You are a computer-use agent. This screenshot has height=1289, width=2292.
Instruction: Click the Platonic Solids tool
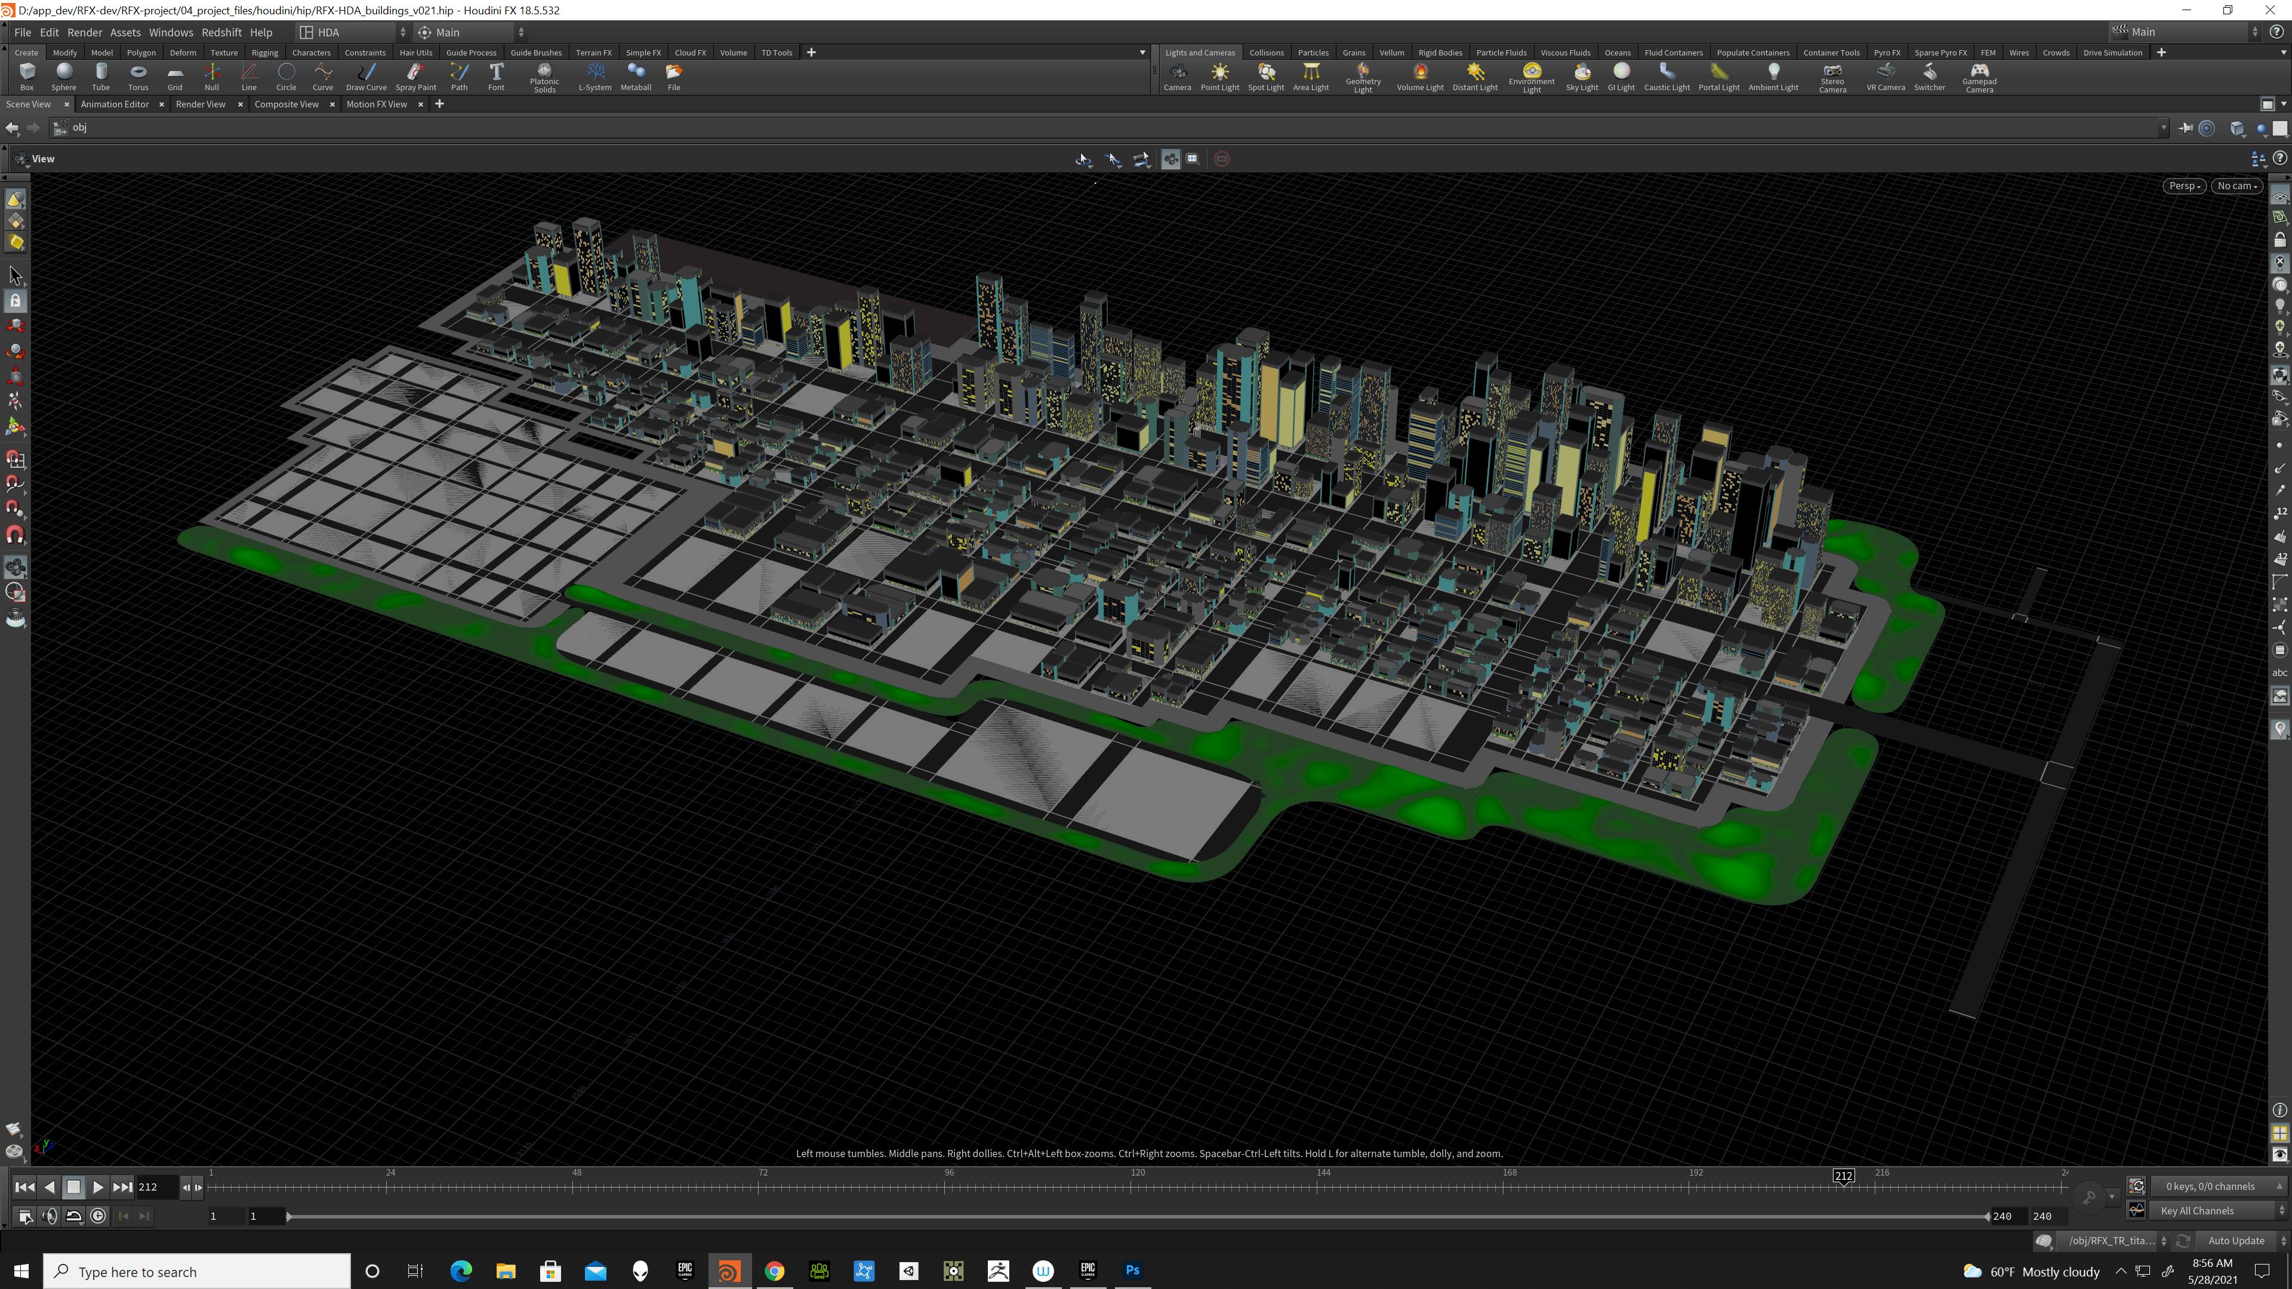coord(544,78)
